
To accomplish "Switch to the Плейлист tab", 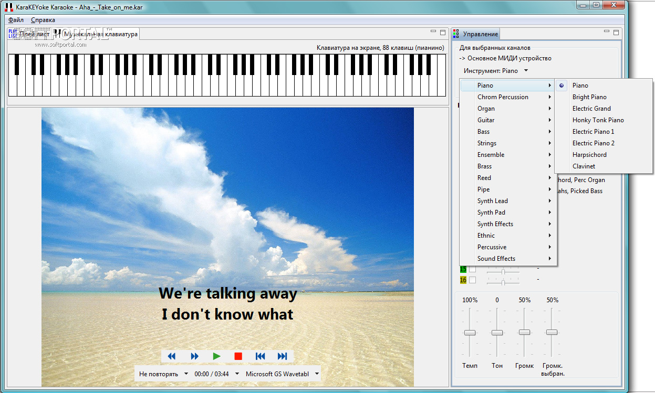I will (29, 34).
